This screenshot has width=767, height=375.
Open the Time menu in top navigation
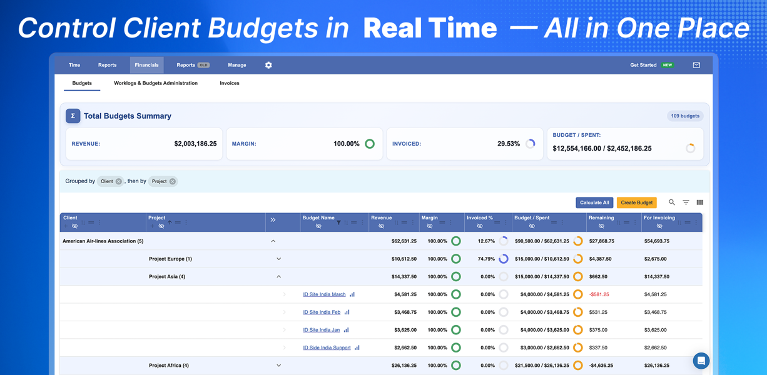pos(74,65)
